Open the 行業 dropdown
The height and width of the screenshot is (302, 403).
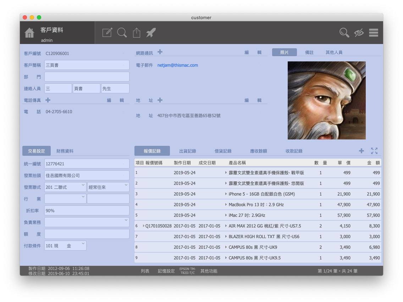(65, 199)
